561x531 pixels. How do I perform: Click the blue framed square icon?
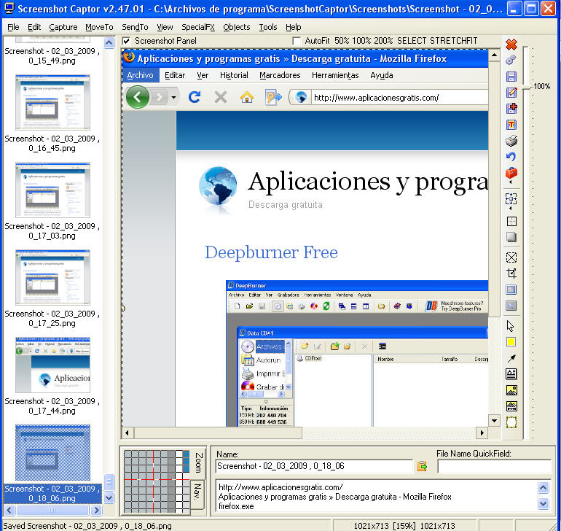coord(511,290)
